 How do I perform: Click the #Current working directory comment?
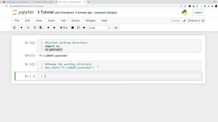[x=66, y=43]
